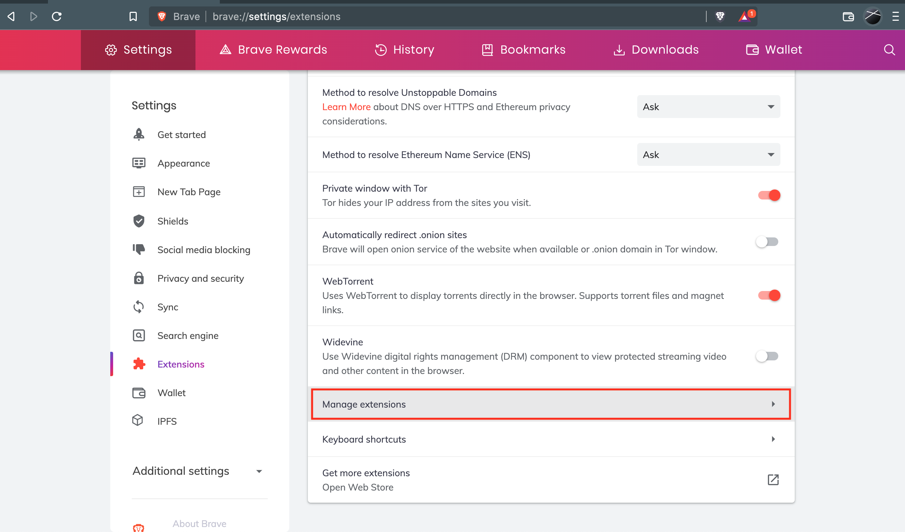Go to Sync settings
Screen dimensions: 905x532
[x=168, y=307]
